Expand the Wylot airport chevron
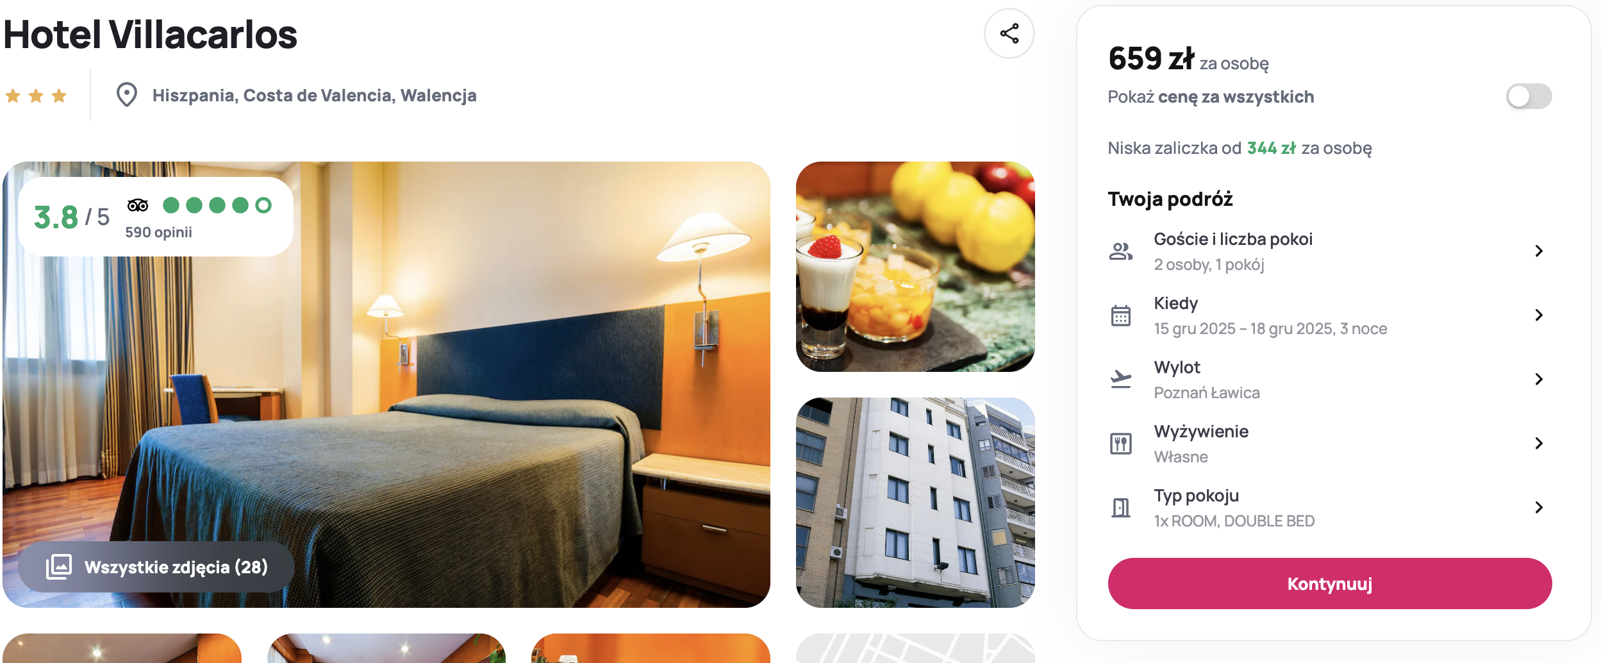The height and width of the screenshot is (663, 1601). 1539,380
